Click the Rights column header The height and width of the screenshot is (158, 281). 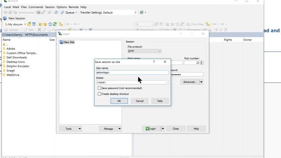click(228, 39)
